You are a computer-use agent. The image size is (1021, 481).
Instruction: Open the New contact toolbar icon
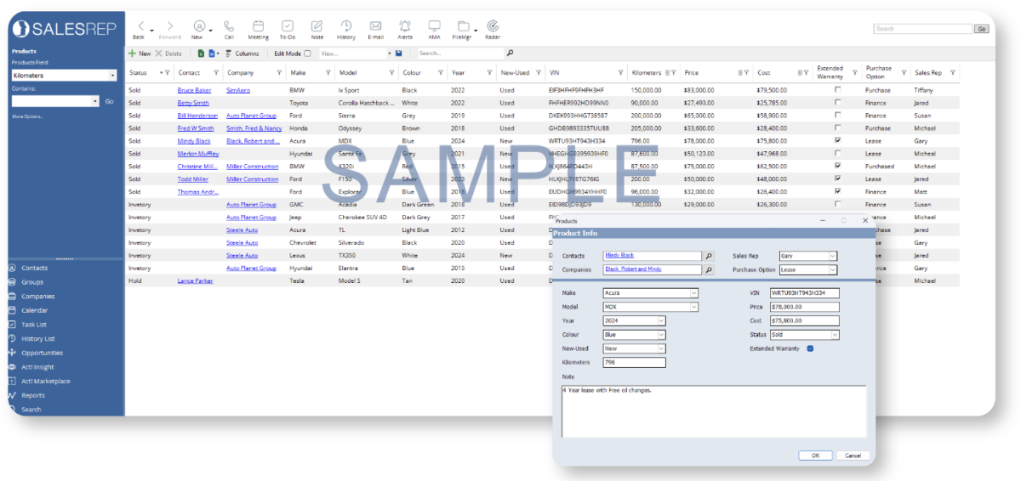(x=199, y=26)
